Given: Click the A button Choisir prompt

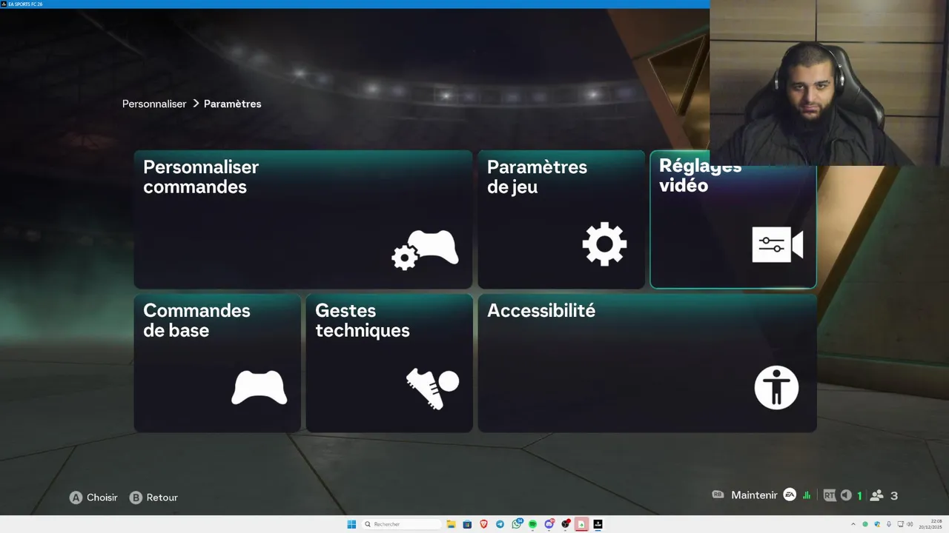Looking at the screenshot, I should tap(93, 497).
